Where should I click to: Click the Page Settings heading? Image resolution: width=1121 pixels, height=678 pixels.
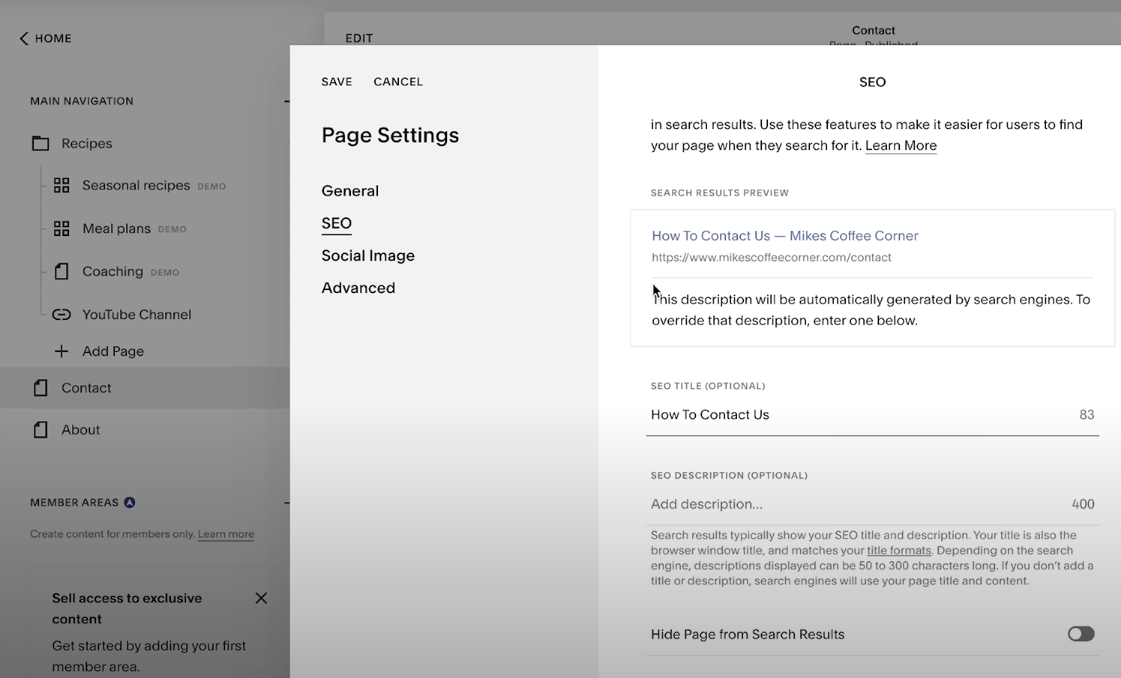[390, 136]
